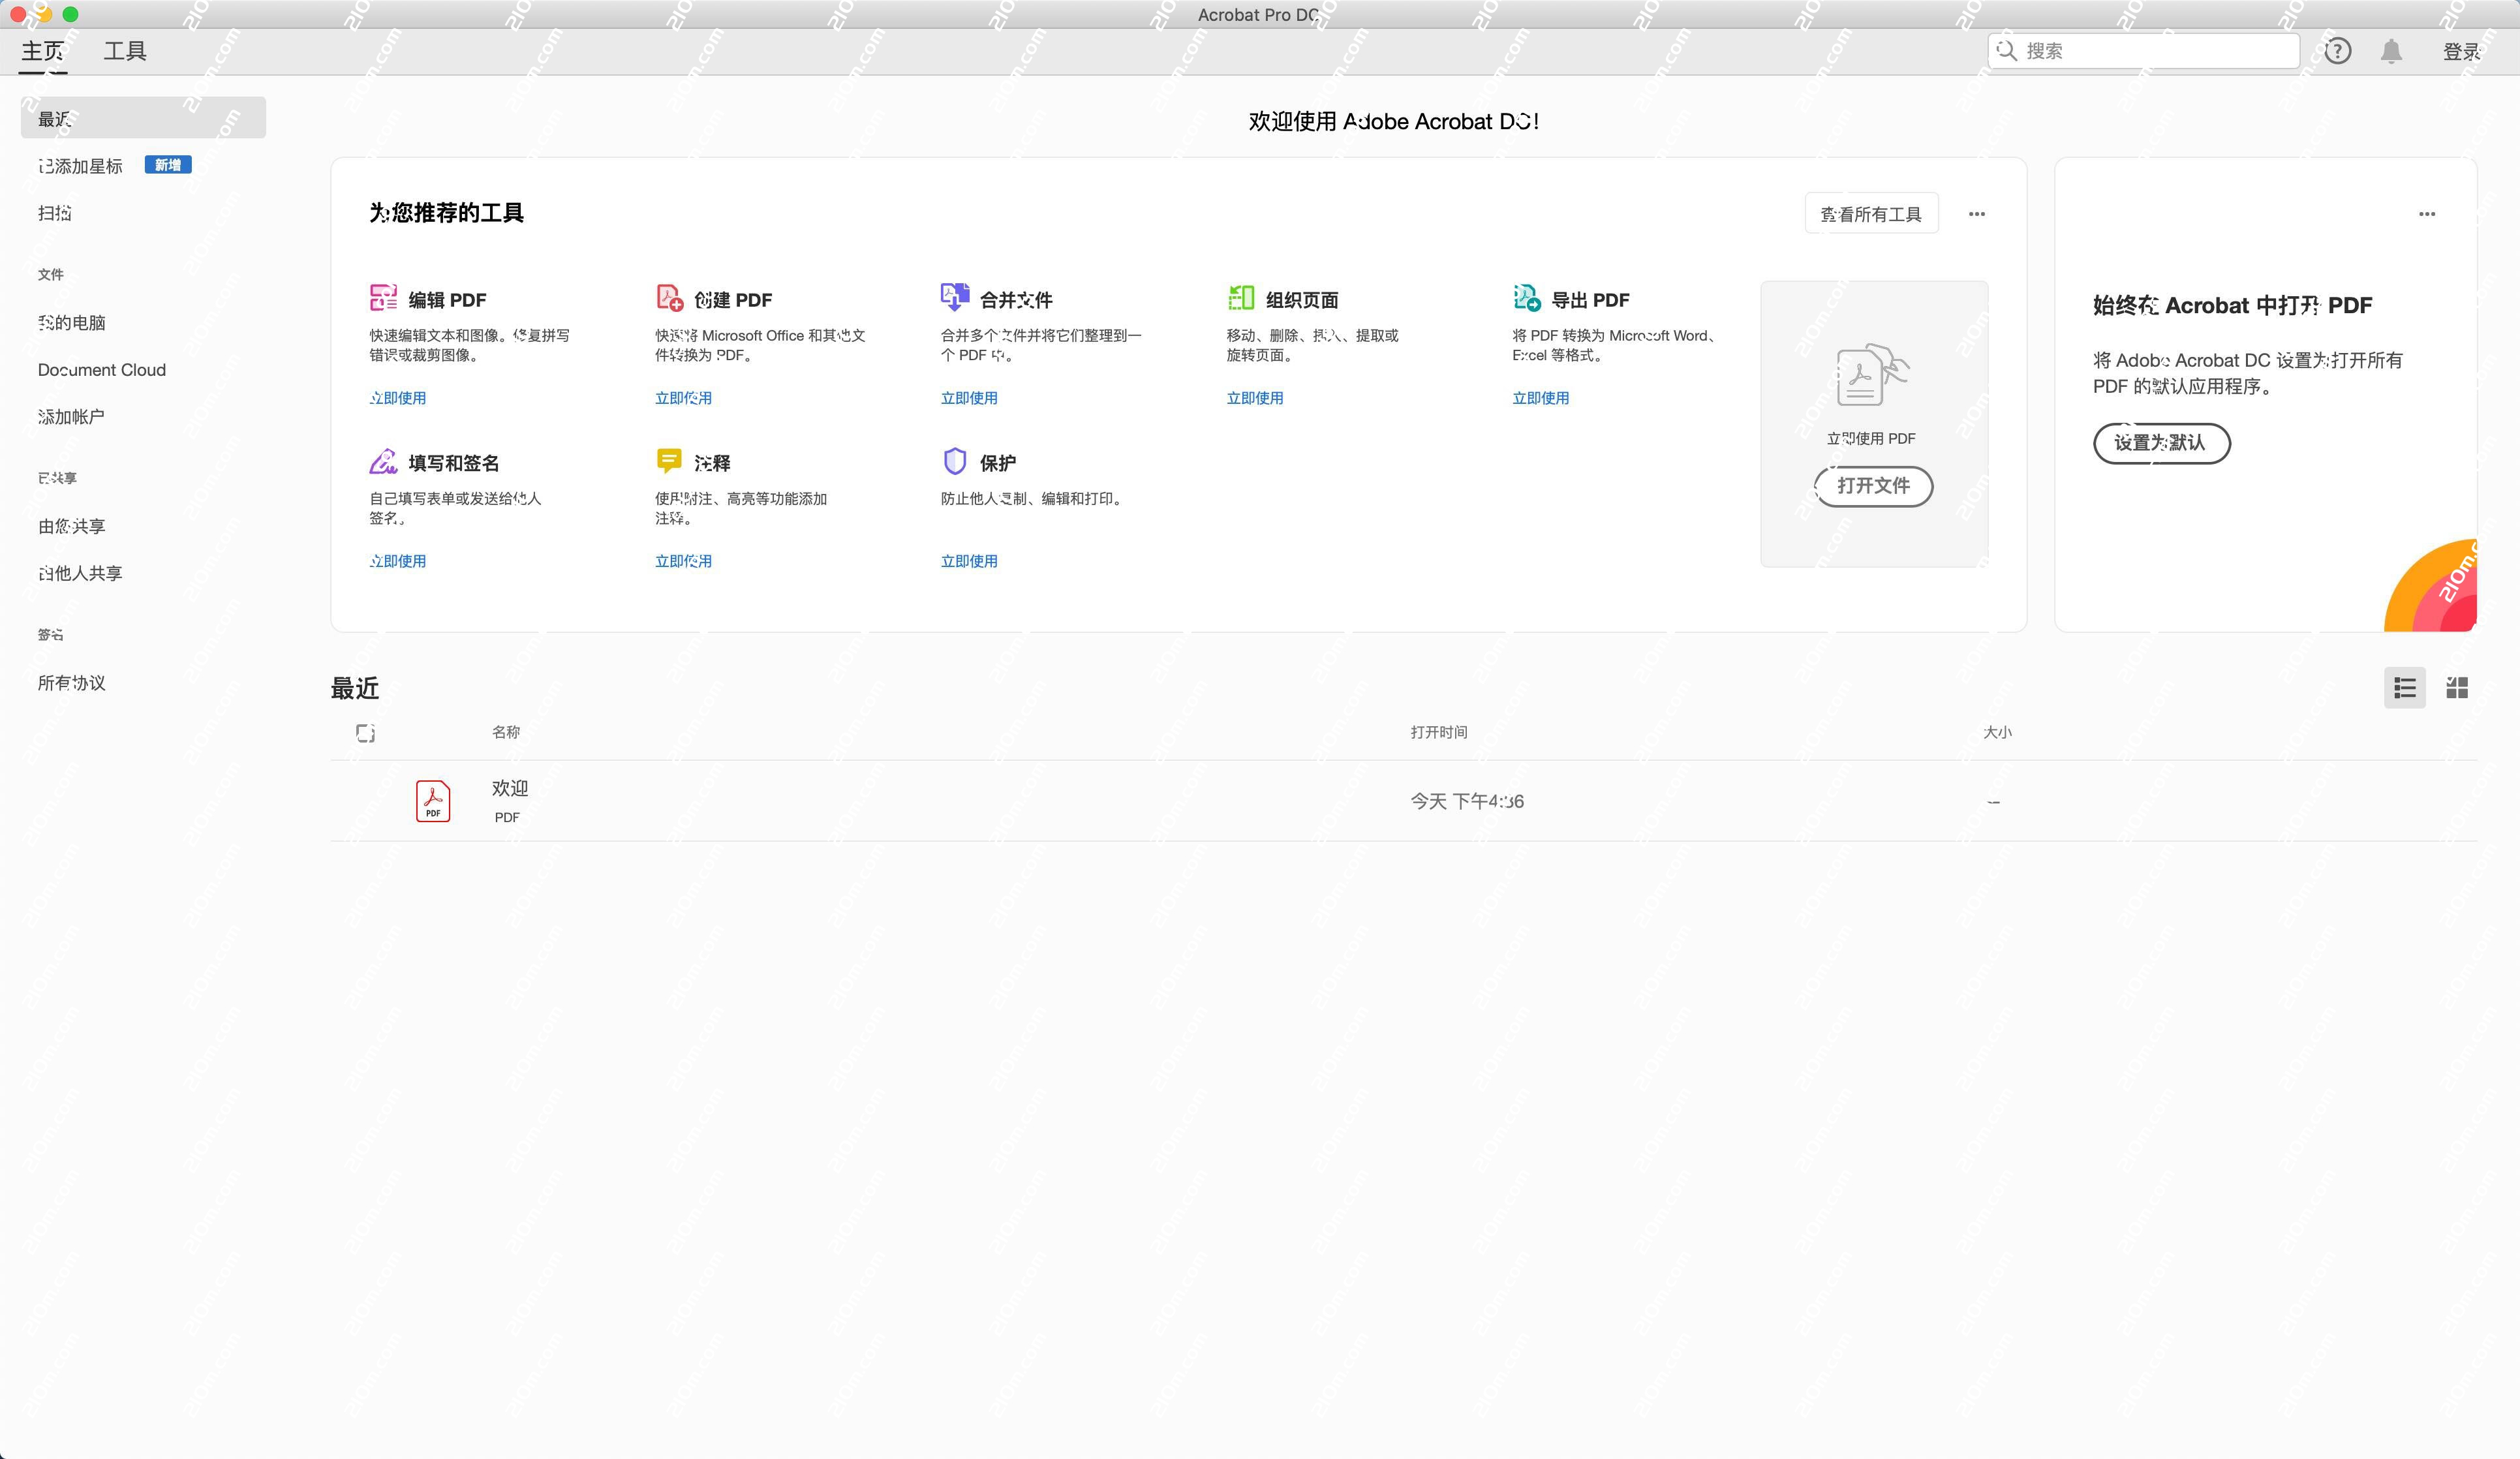Click the 欢迎 PDF file icon
Screen dimensions: 2520x1459
click(x=433, y=801)
